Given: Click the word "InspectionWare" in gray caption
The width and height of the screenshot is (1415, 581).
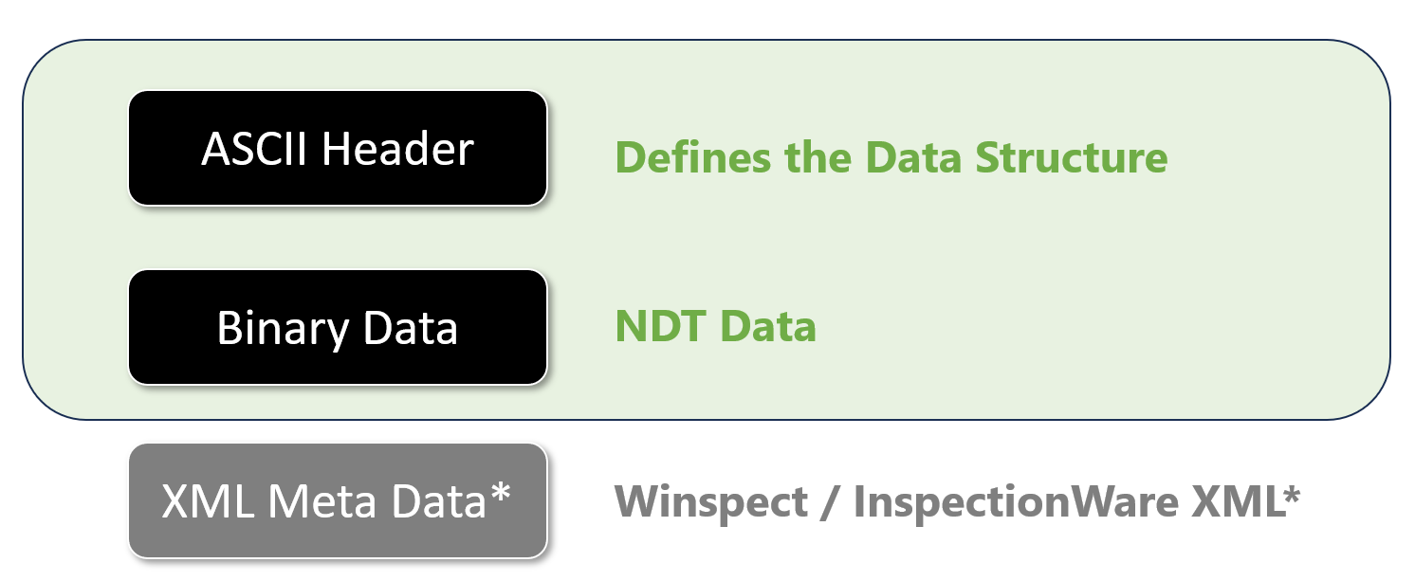Looking at the screenshot, I should 1009,502.
